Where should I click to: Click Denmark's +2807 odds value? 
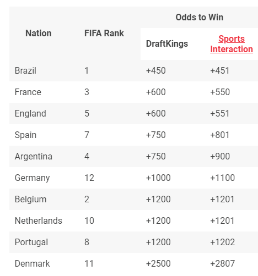click(x=223, y=264)
